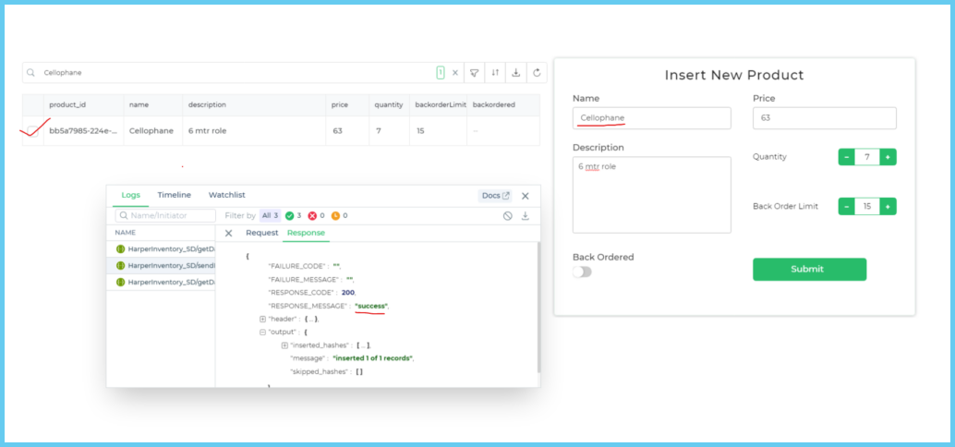
Task: Switch to the Timeline tab
Action: pyautogui.click(x=174, y=195)
